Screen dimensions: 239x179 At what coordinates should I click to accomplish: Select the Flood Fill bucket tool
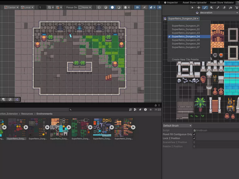[231, 7]
